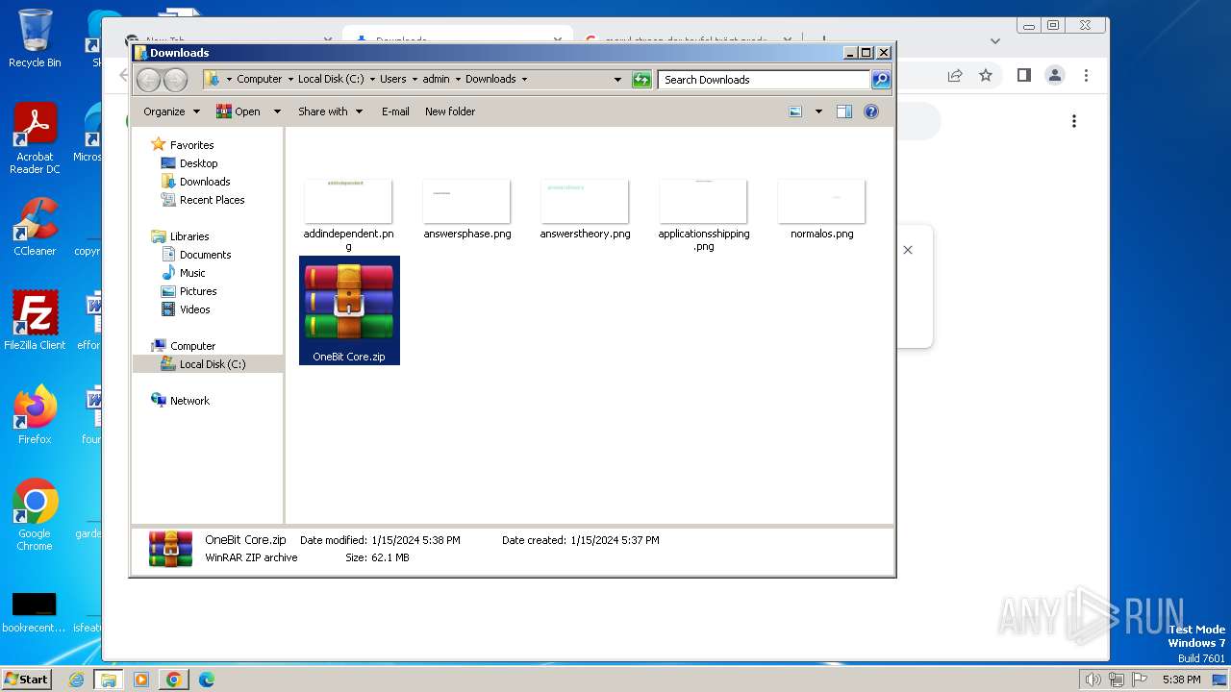Click Chrome tab search arrow

click(x=995, y=40)
